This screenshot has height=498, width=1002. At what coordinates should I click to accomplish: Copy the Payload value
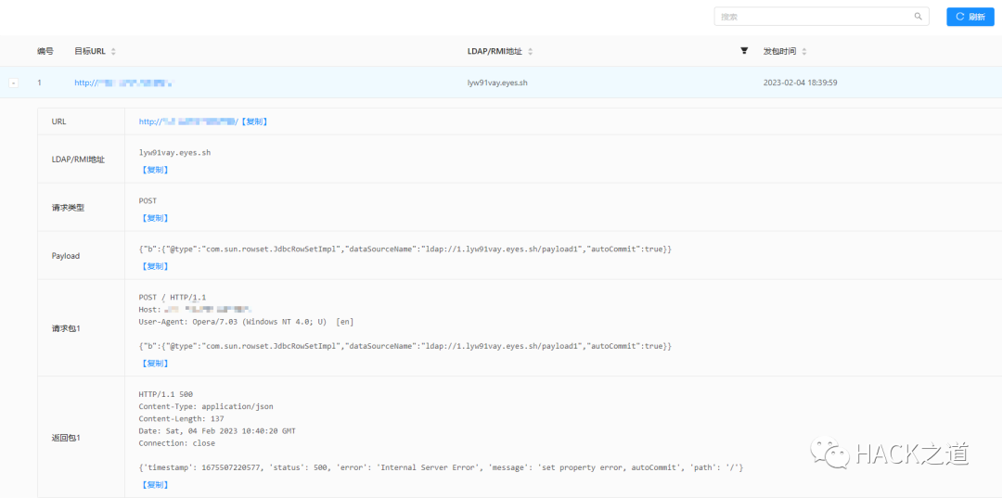click(154, 266)
